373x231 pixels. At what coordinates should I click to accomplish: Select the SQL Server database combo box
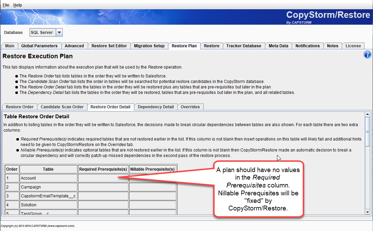[46, 32]
